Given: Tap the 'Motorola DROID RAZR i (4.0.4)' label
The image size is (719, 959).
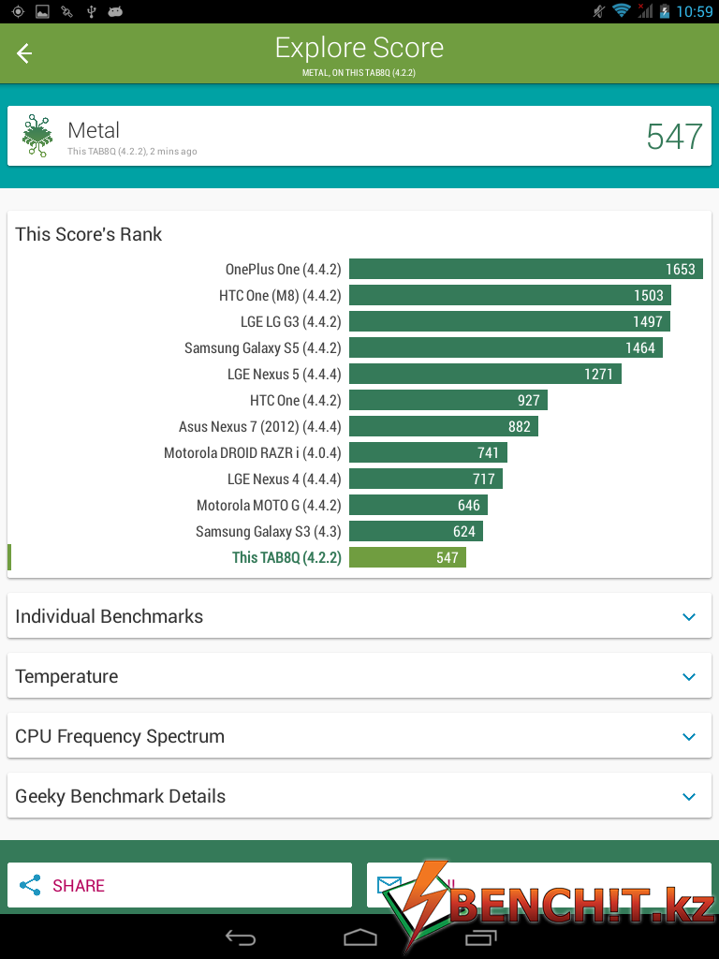Looking at the screenshot, I should (x=253, y=453).
